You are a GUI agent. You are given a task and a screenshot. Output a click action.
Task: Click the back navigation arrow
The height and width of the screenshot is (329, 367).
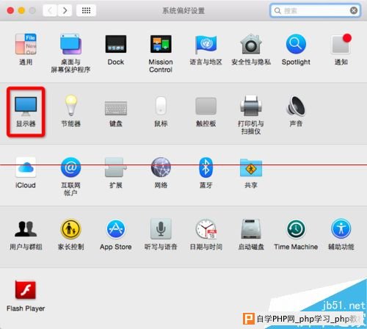(x=50, y=10)
